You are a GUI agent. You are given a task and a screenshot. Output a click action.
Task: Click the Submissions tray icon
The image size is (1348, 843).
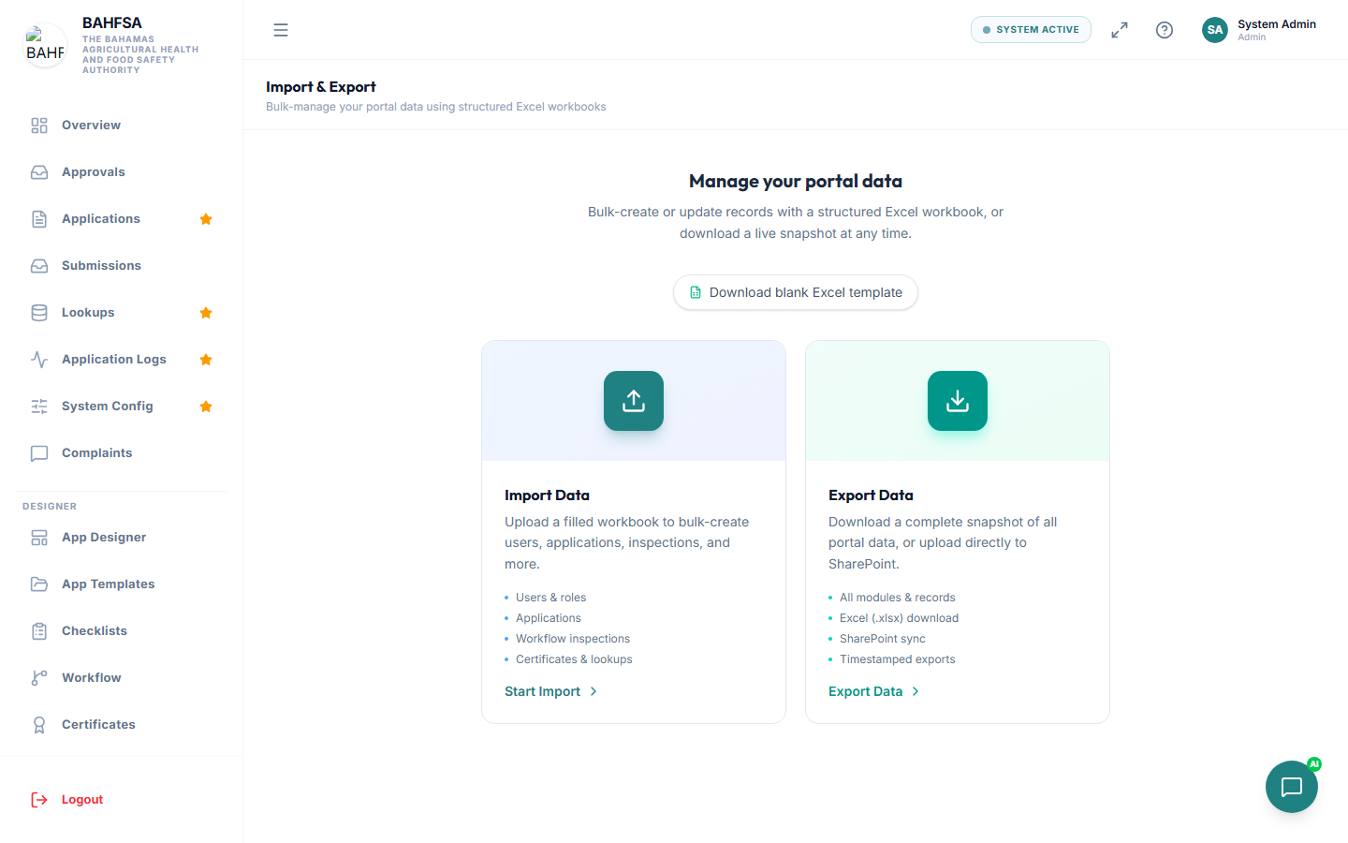click(39, 266)
